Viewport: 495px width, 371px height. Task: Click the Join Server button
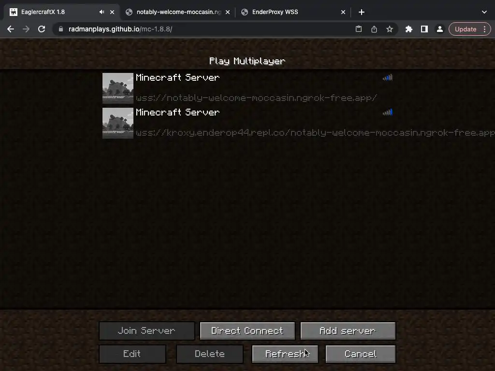pyautogui.click(x=147, y=330)
